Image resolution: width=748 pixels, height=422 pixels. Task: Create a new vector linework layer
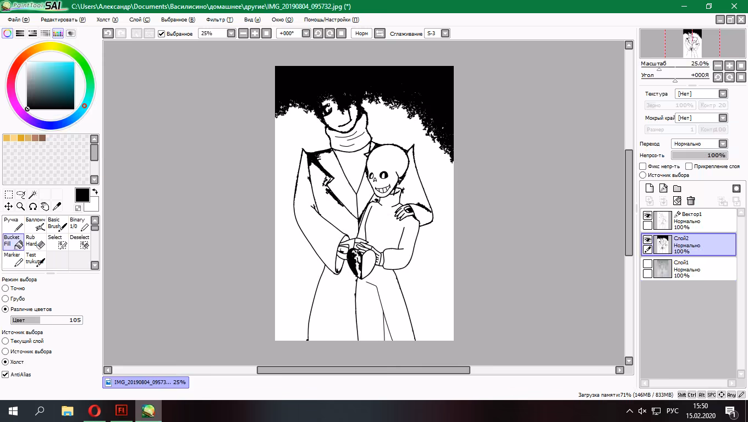pyautogui.click(x=663, y=188)
